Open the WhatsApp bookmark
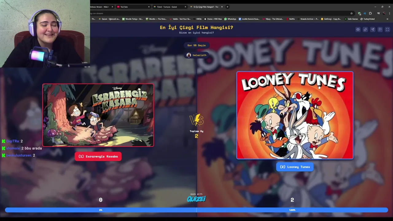 pos(230,19)
